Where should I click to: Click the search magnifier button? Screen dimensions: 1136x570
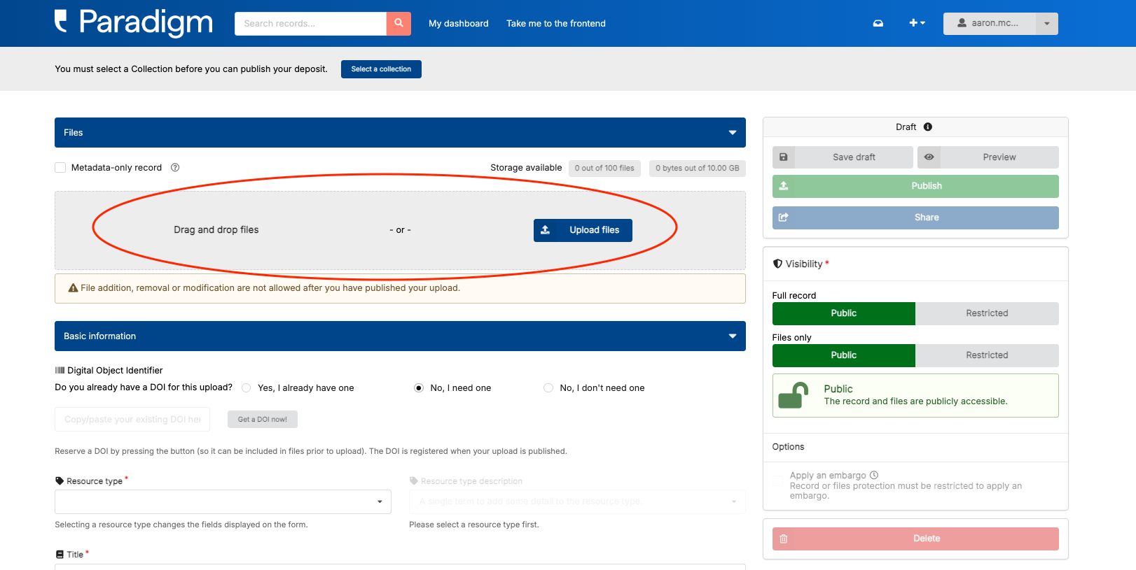point(399,23)
